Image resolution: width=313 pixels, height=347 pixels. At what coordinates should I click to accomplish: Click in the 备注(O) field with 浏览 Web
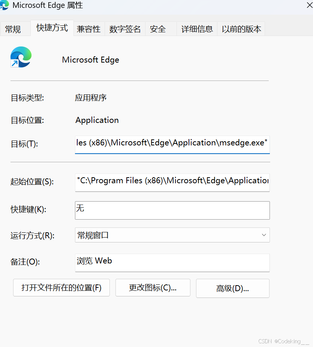pyautogui.click(x=172, y=263)
